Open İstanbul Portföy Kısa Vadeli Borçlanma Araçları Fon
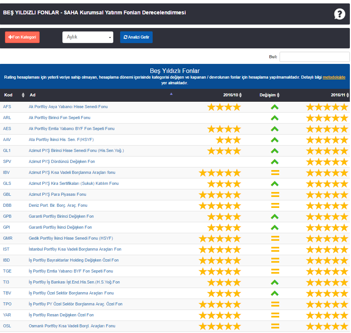351x333 pixels. [x=75, y=249]
